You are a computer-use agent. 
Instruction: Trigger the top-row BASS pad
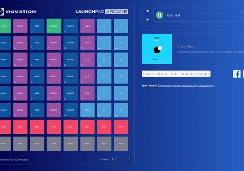tap(37, 26)
